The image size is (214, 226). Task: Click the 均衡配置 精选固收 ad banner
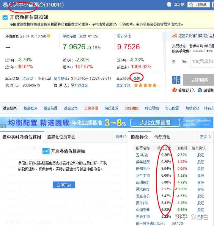(107, 123)
